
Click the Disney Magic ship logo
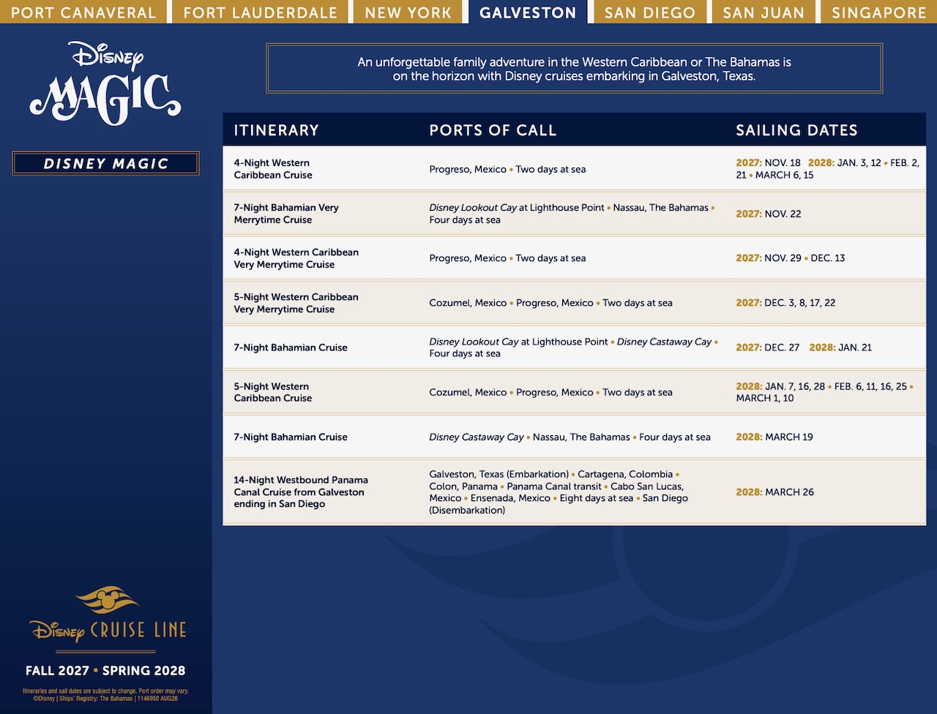(105, 83)
